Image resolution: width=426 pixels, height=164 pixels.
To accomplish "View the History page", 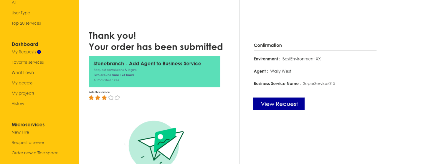I will coord(18,103).
